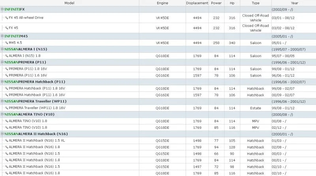Viewport: 316px width, 176px height.
Task: Click magnifier icon of ALMERA II Hatchback 1.8 116 Hp row
Action: [6, 173]
